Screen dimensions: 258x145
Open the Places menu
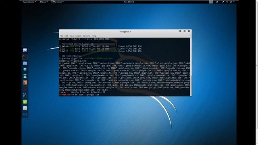(44, 2)
